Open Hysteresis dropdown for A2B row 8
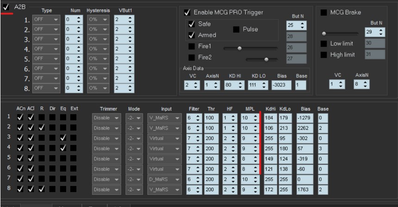Viewport: 398px width, 207px height. tap(98, 88)
